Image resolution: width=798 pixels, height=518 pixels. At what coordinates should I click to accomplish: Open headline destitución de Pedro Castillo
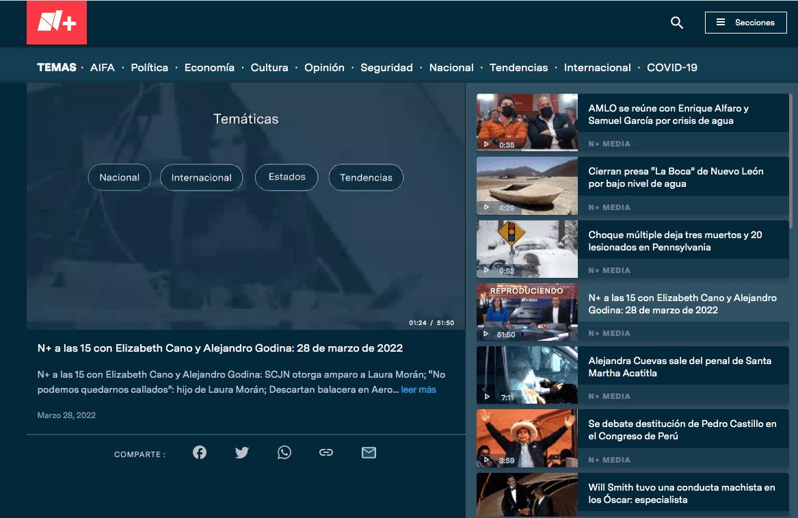pos(682,430)
